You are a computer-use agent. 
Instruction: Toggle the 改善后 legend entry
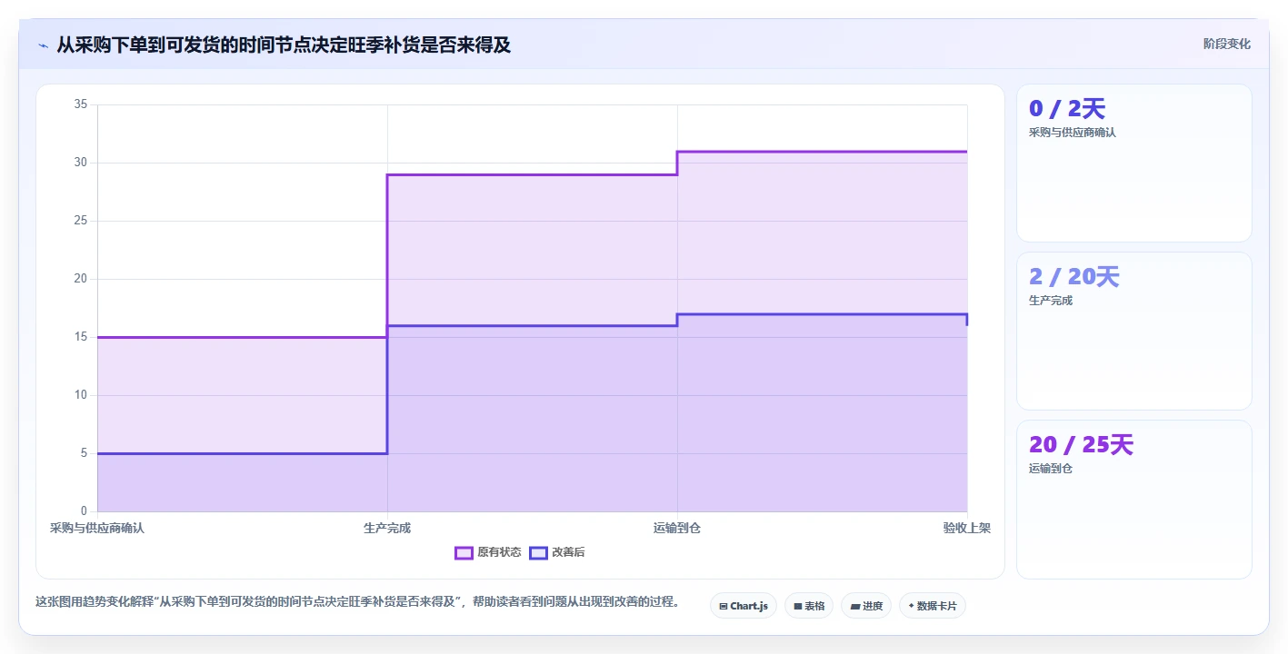[x=557, y=552]
